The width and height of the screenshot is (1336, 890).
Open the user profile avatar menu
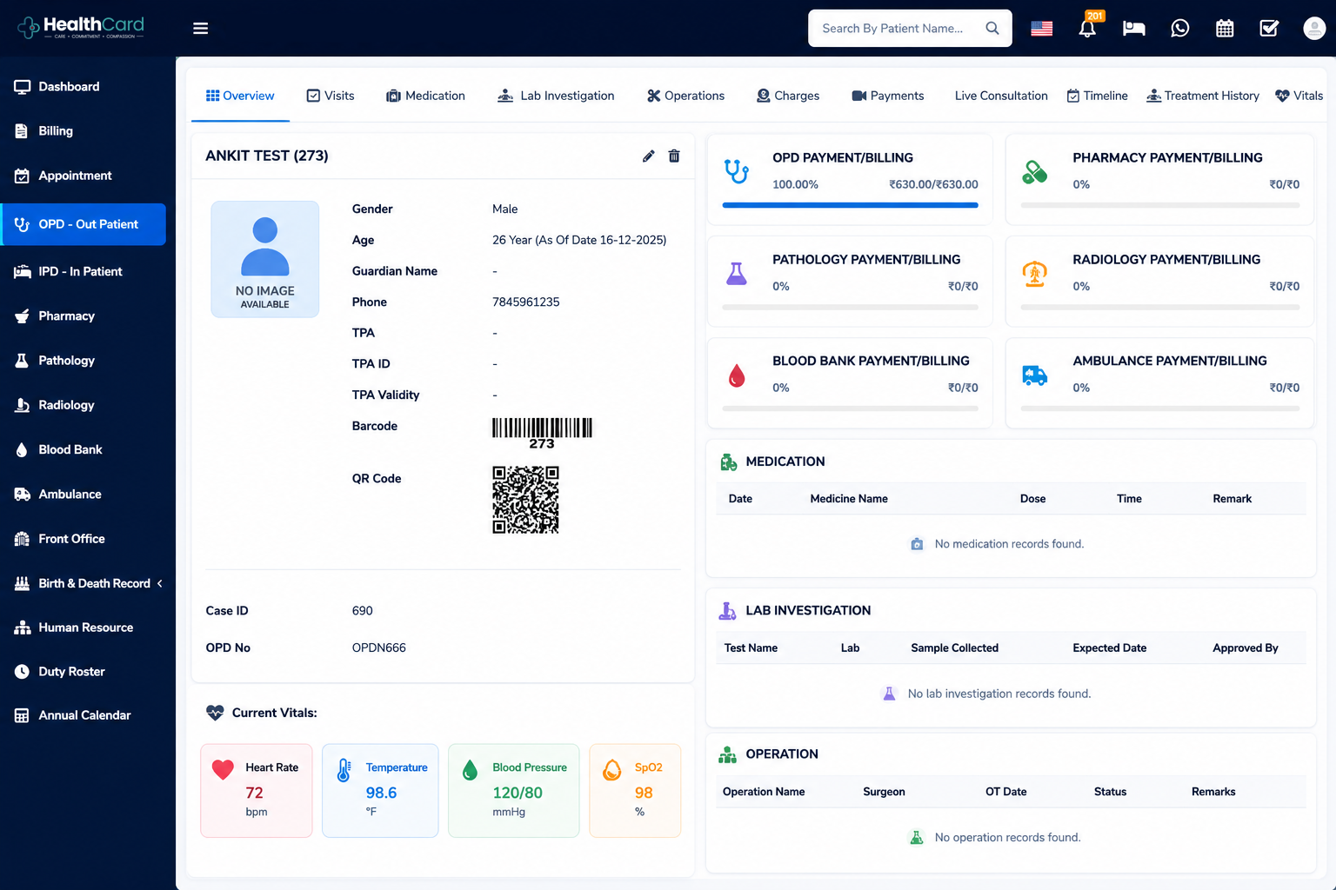coord(1314,29)
